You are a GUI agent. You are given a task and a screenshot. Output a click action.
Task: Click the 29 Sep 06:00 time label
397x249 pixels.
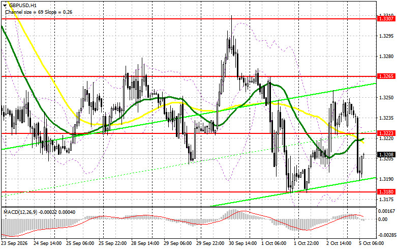(x=178, y=243)
